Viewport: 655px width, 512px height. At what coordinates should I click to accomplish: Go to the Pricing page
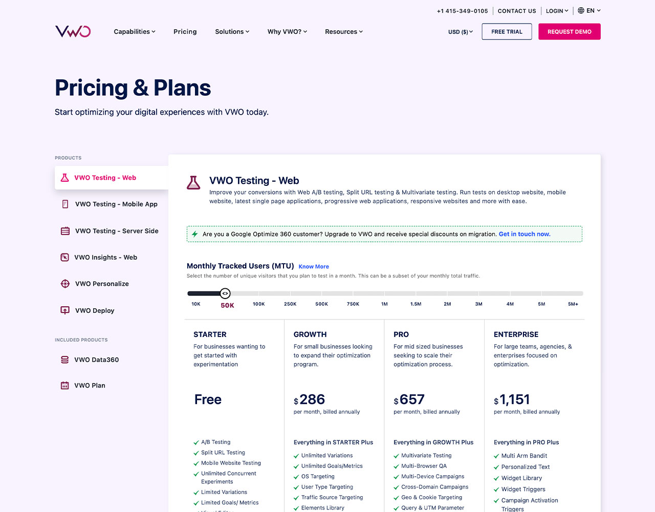(185, 32)
